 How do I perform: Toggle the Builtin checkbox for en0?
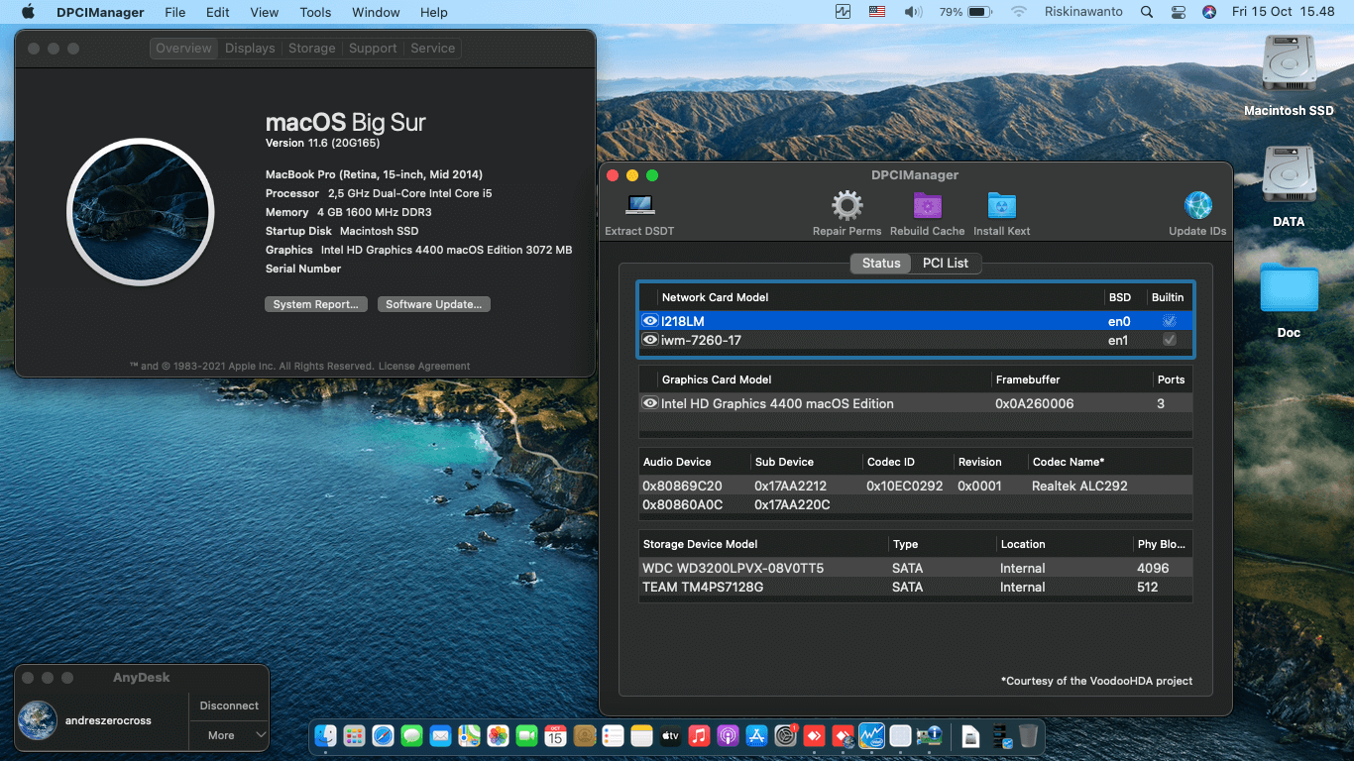click(1170, 321)
